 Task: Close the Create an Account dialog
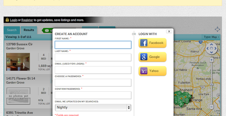click(x=169, y=31)
